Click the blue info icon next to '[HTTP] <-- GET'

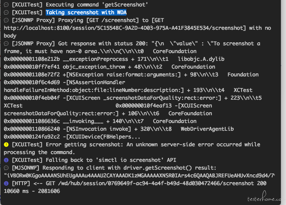[x=6, y=183]
